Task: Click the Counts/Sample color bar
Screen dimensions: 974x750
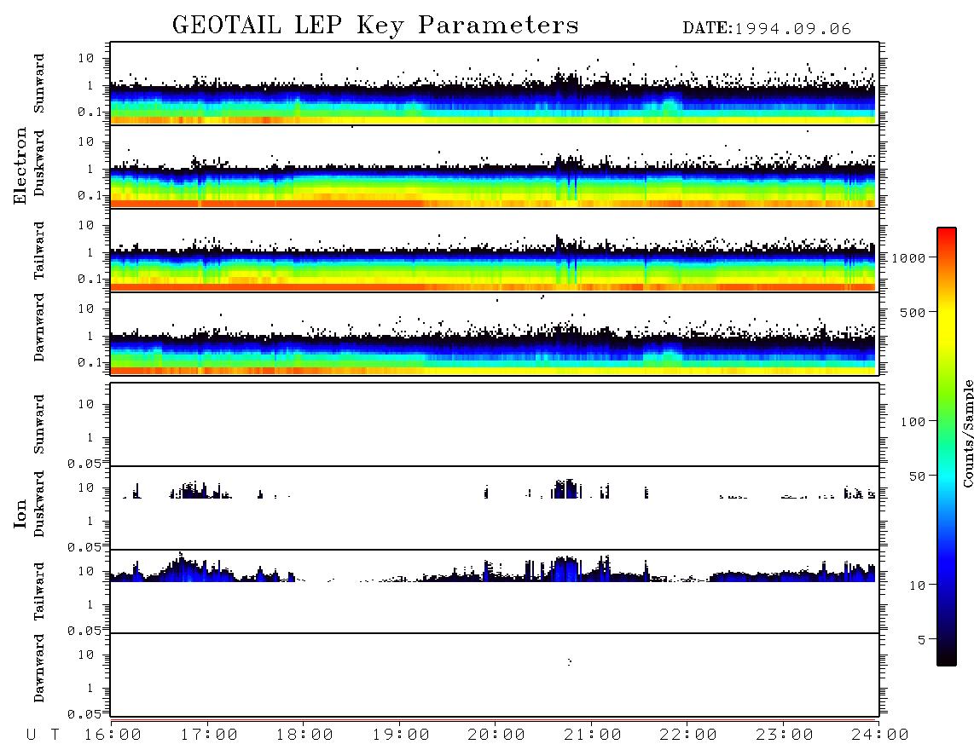Action: click(947, 447)
